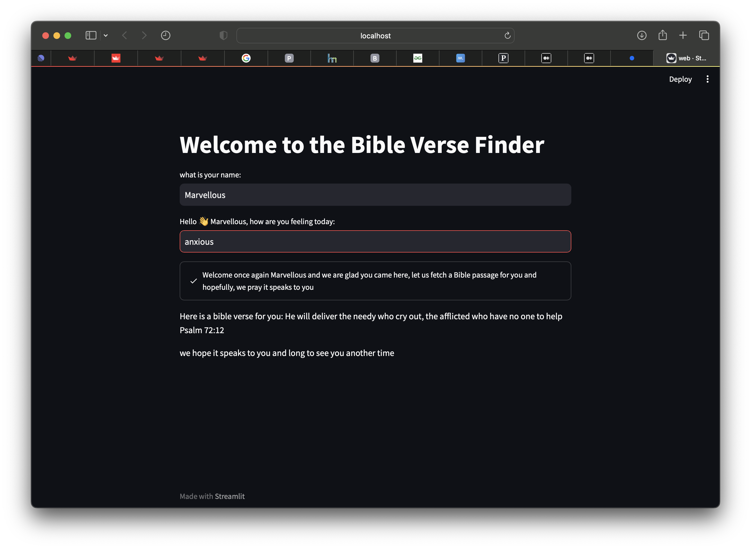Viewport: 751px width, 549px height.
Task: Switch to the Google tab
Action: [x=246, y=58]
